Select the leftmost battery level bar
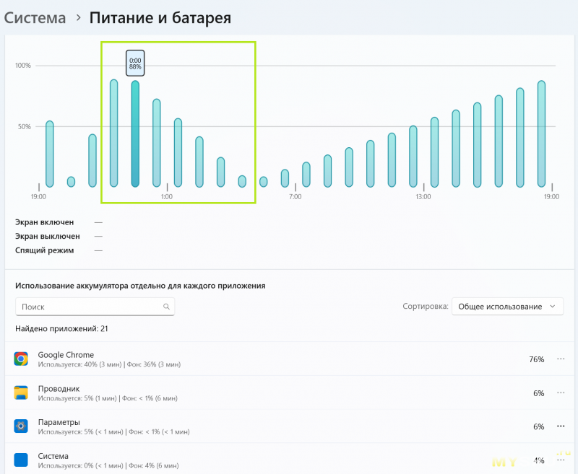This screenshot has width=578, height=474. click(50, 153)
